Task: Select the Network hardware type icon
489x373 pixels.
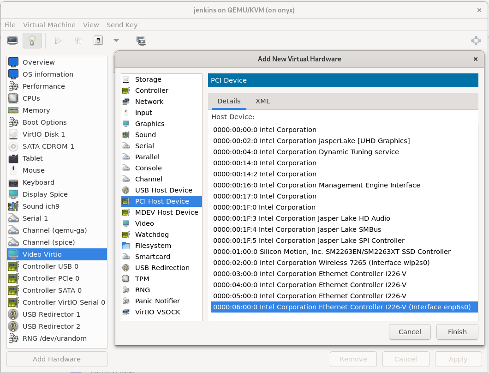Action: coord(126,102)
